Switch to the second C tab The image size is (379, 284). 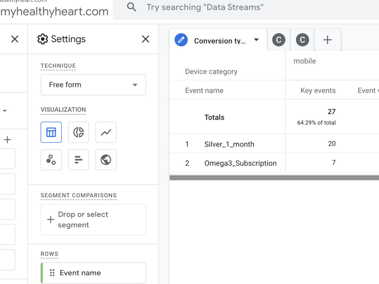click(302, 40)
